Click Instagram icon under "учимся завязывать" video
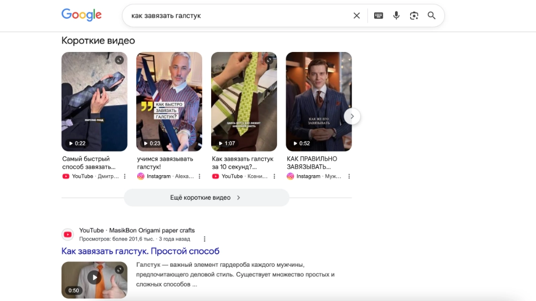Image resolution: width=536 pixels, height=301 pixels. point(140,176)
